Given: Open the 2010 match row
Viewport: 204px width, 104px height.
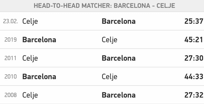Looking at the screenshot, I should click(102, 77).
